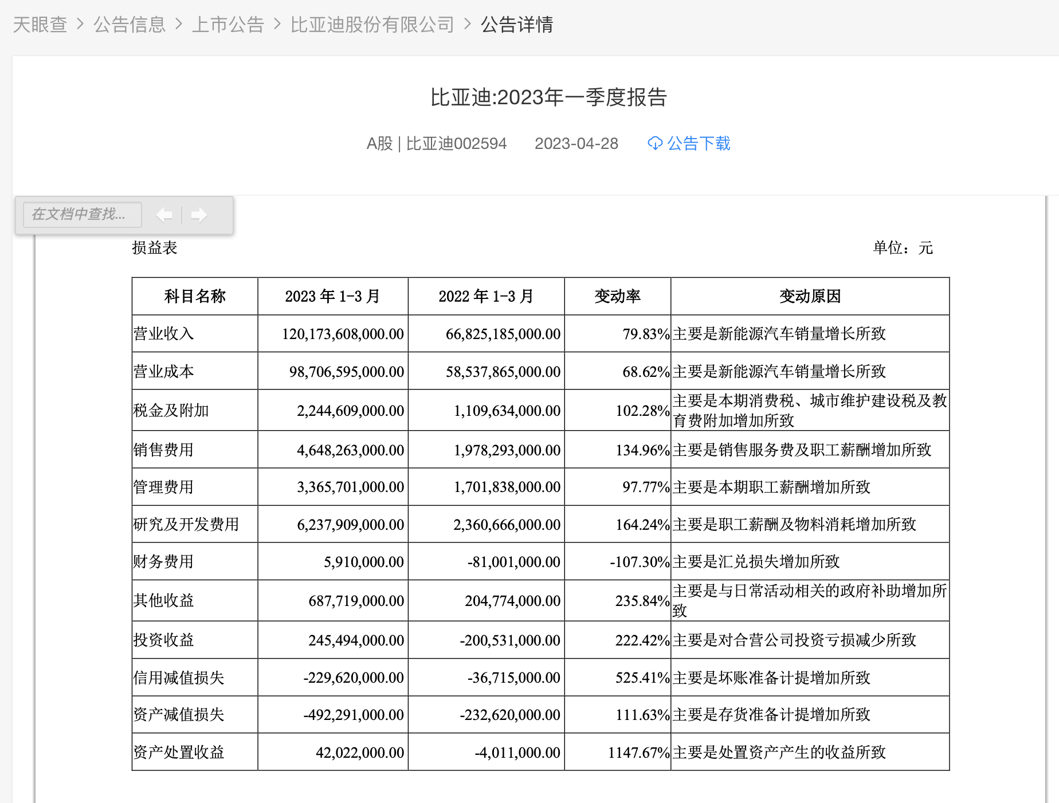
Task: Select the 信用减值损失 row label
Action: click(x=179, y=678)
